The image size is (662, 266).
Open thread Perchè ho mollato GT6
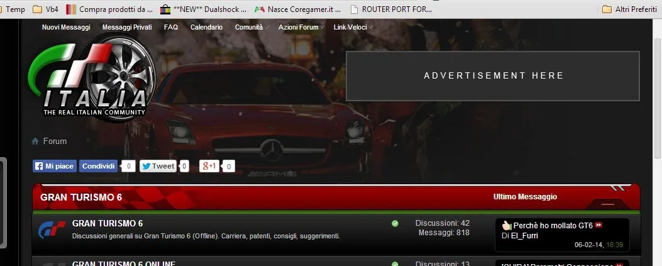pyautogui.click(x=553, y=225)
